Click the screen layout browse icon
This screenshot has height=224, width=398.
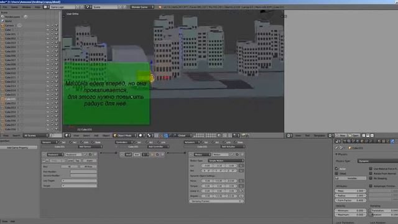pyautogui.click(x=45, y=7)
